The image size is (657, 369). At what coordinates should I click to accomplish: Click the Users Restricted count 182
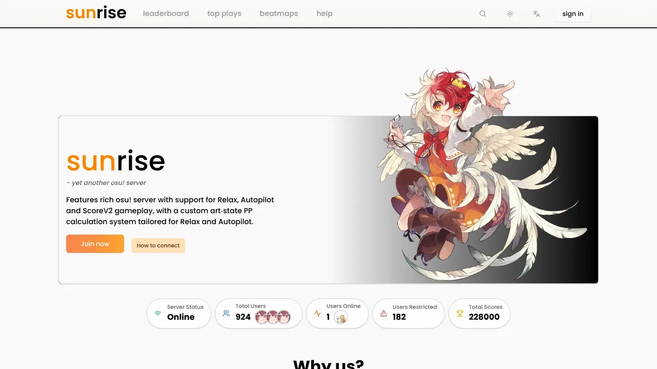(399, 317)
